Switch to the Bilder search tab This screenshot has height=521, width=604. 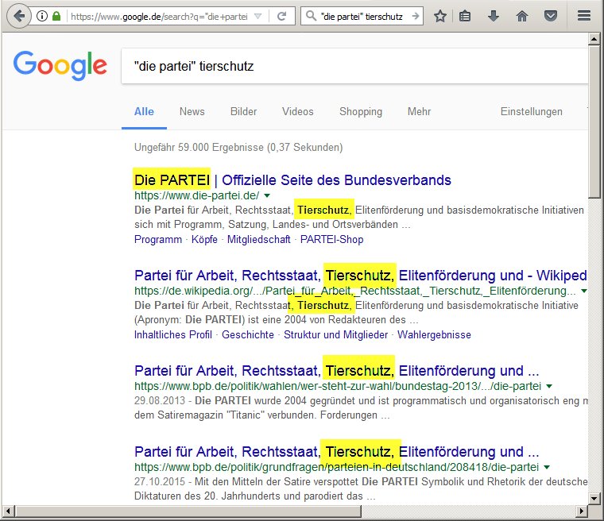[243, 112]
